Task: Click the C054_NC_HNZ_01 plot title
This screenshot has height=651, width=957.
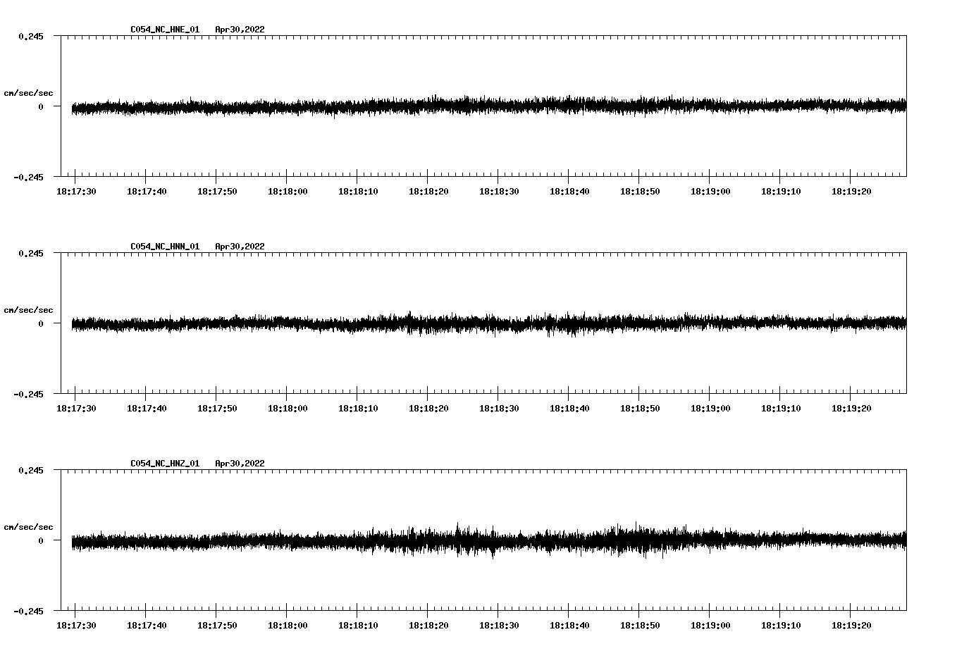Action: click(165, 464)
